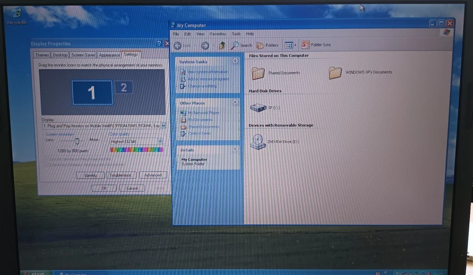
Task: Switch to Desktop tab in Display Properties
Action: click(x=60, y=55)
